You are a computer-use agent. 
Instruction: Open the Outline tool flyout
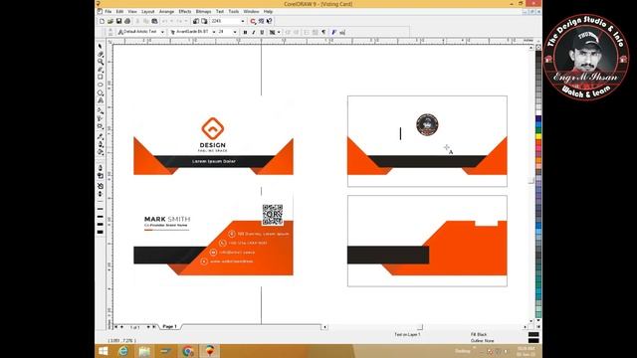click(100, 144)
